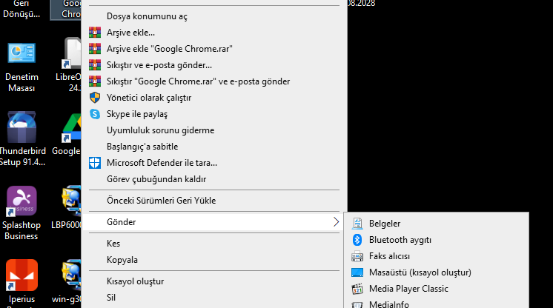
Task: Choose Dosya konumunu aç
Action: [x=214, y=16]
